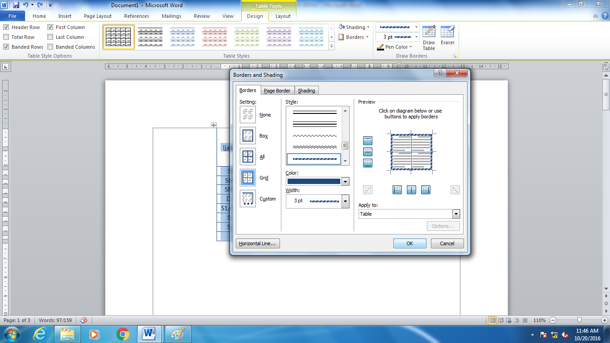The image size is (610, 343).
Task: Open the Layout tab under Table Tools
Action: tap(282, 16)
